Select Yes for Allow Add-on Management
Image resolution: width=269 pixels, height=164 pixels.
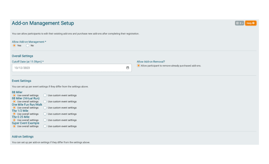point(14,46)
